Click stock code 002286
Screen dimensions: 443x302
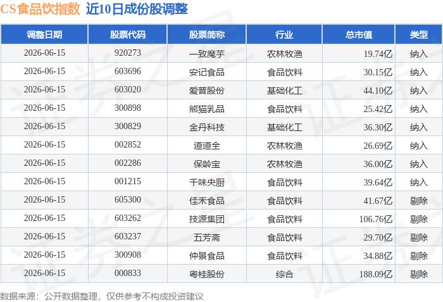coord(128,163)
